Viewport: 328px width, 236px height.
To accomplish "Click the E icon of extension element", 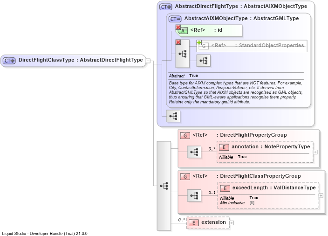I will [x=194, y=223].
